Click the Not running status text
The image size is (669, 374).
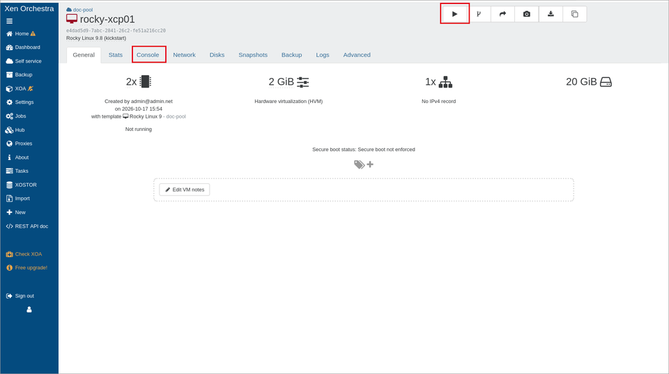coord(138,130)
